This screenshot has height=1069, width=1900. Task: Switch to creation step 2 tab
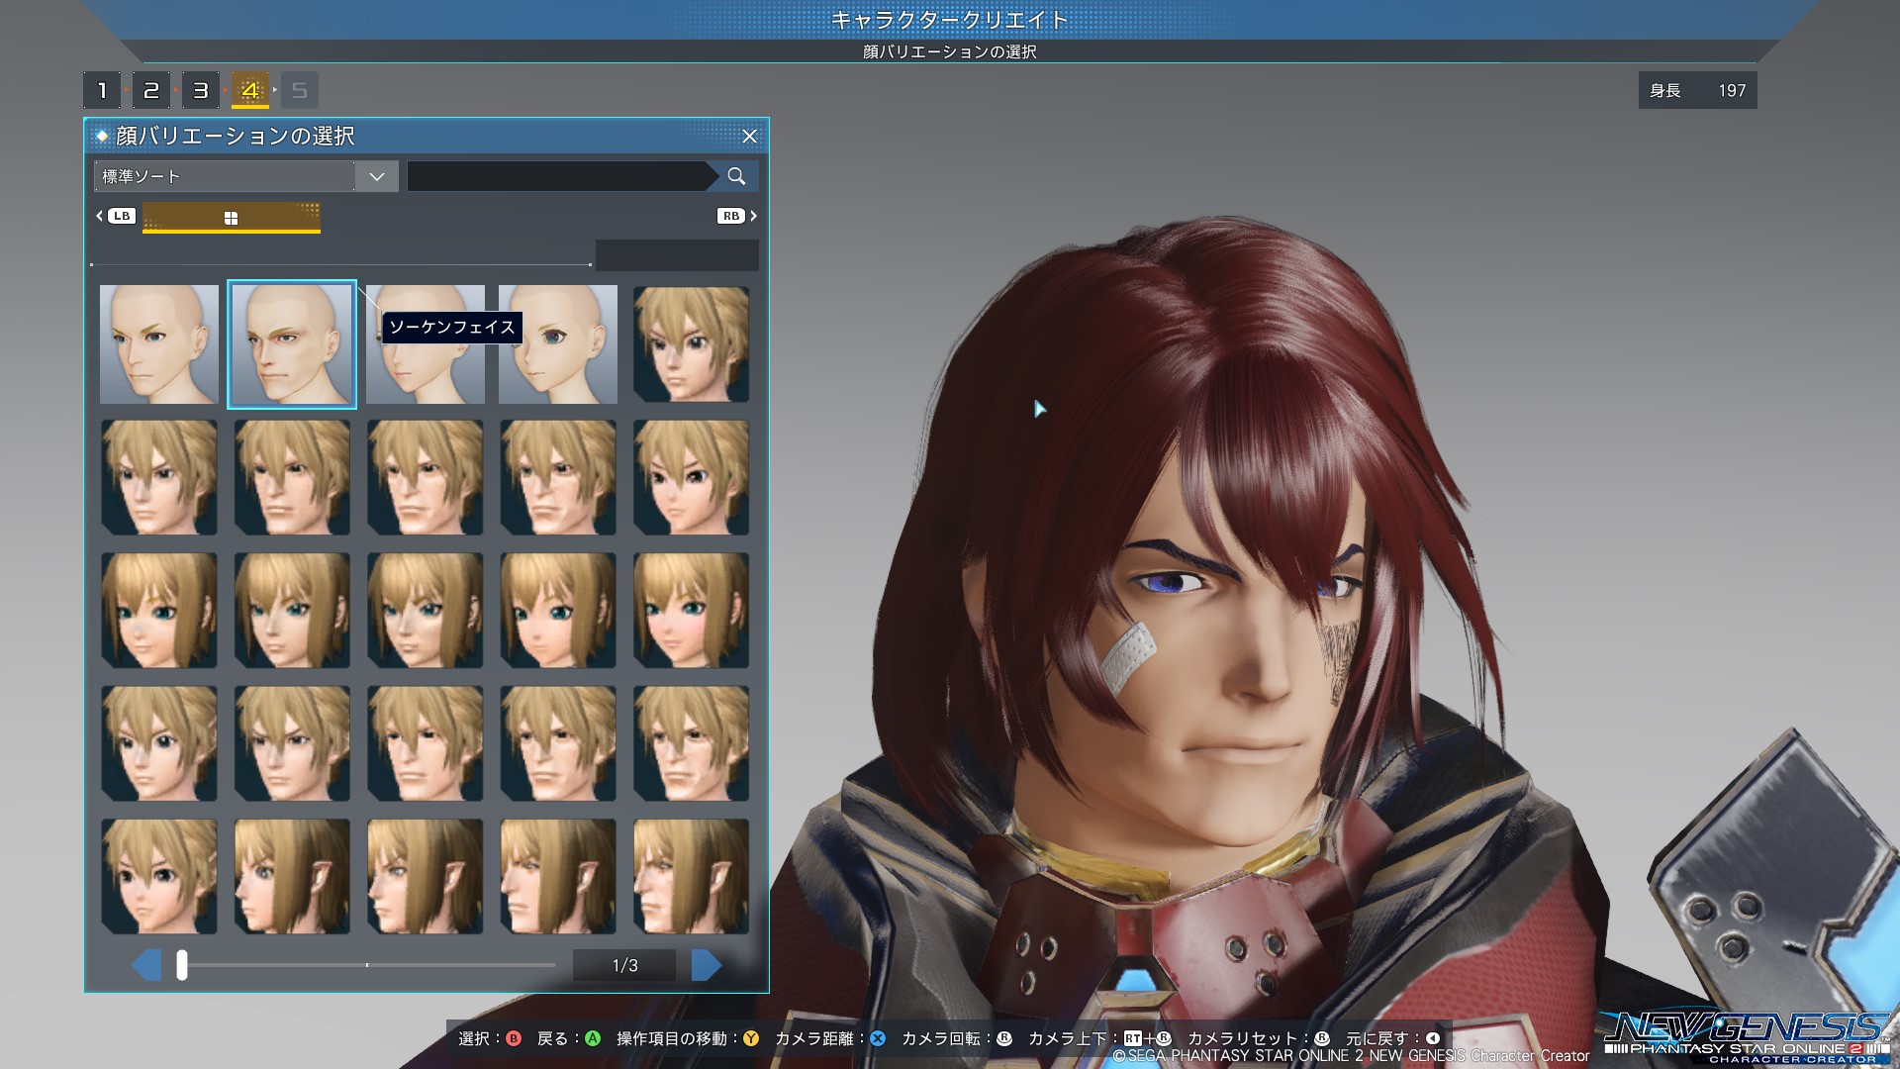[x=150, y=91]
